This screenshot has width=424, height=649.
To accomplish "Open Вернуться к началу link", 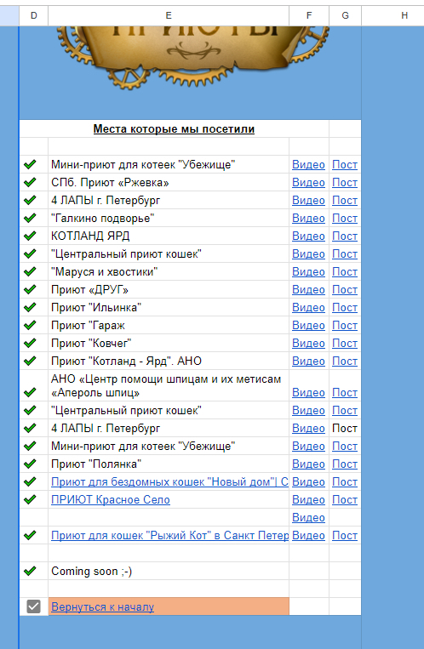I will [102, 606].
